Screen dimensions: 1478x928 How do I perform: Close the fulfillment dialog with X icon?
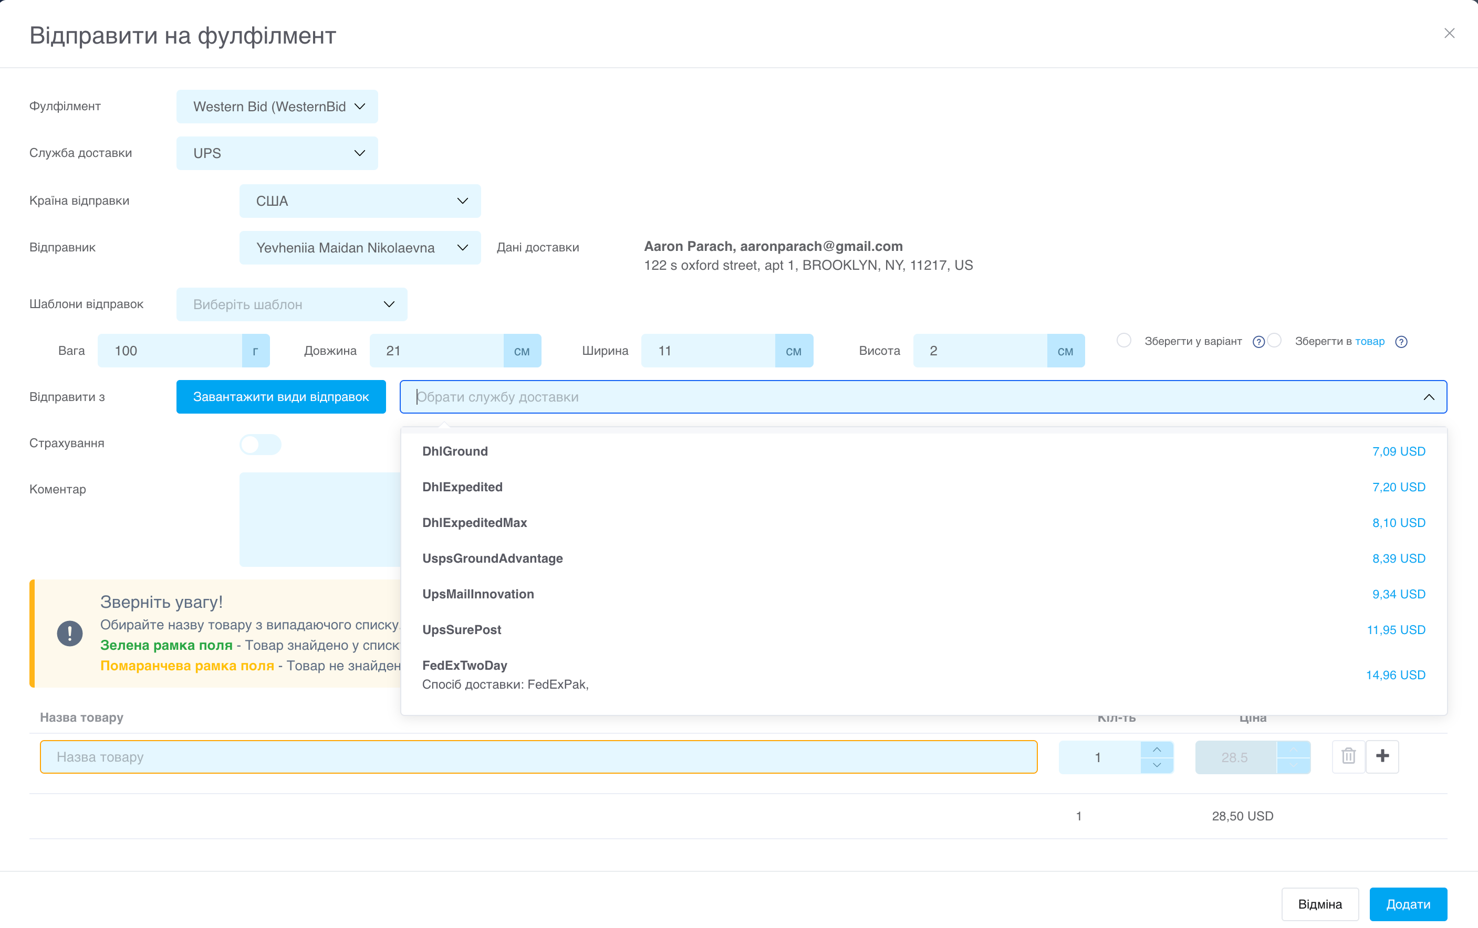[x=1449, y=33]
